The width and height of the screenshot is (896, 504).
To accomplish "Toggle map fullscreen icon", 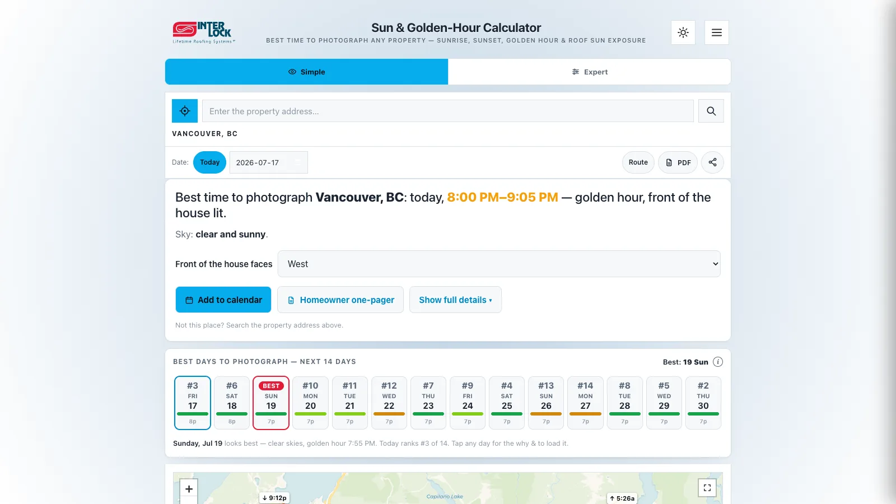I will tap(707, 488).
